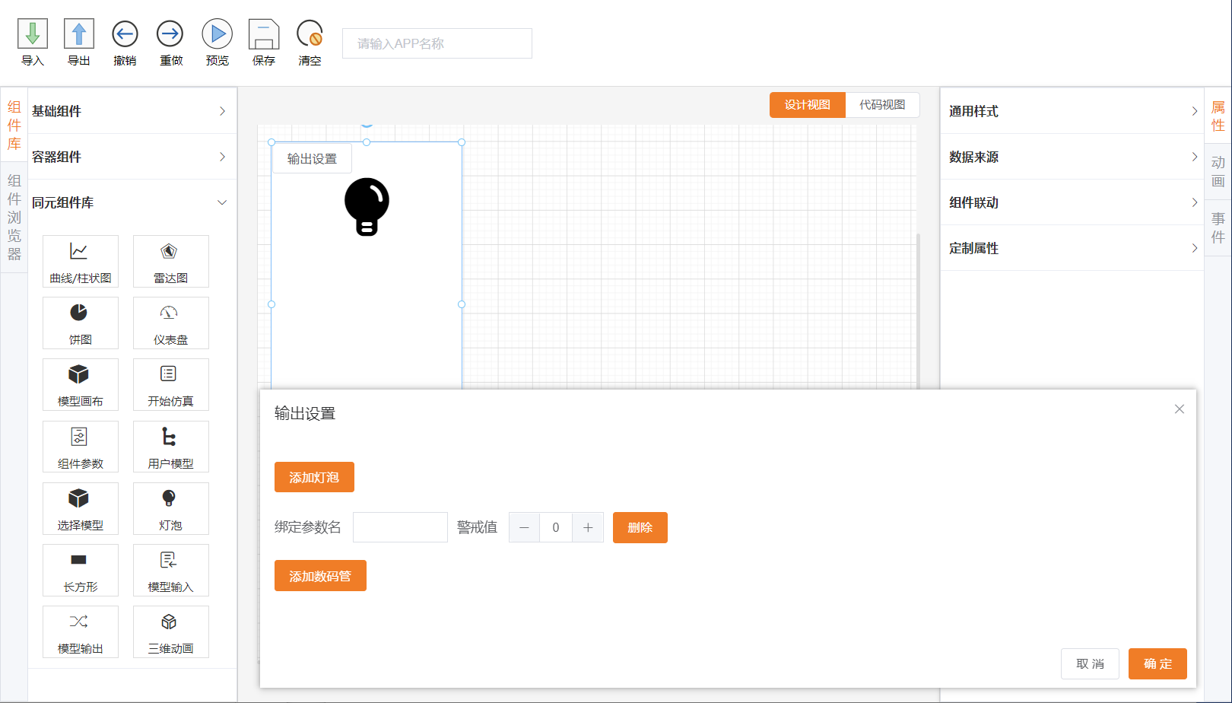Click the canvas vertical scrollbar
This screenshot has height=703, width=1232.
pos(918,310)
